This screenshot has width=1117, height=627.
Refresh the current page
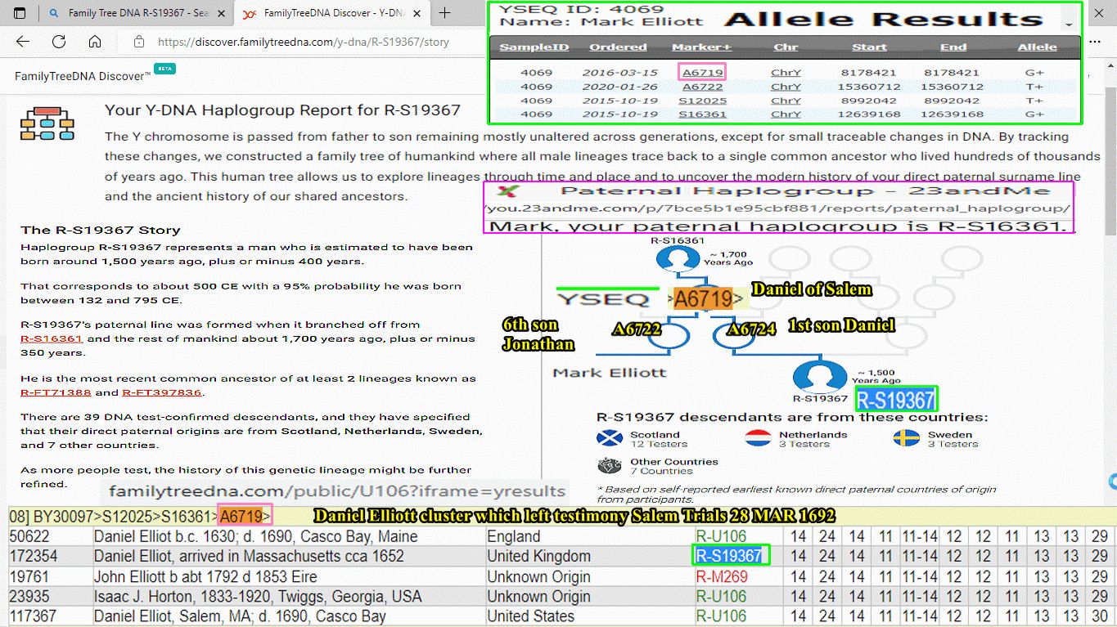pyautogui.click(x=59, y=42)
